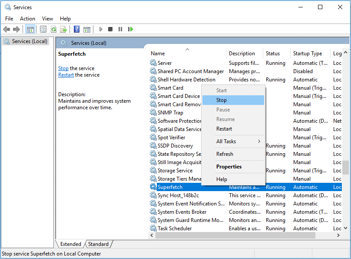
Task: Click the vertical scrollbar down arrow
Action: [x=346, y=228]
